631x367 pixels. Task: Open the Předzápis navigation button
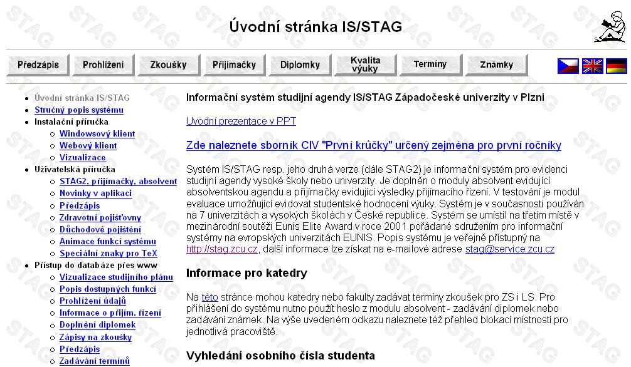tap(38, 65)
